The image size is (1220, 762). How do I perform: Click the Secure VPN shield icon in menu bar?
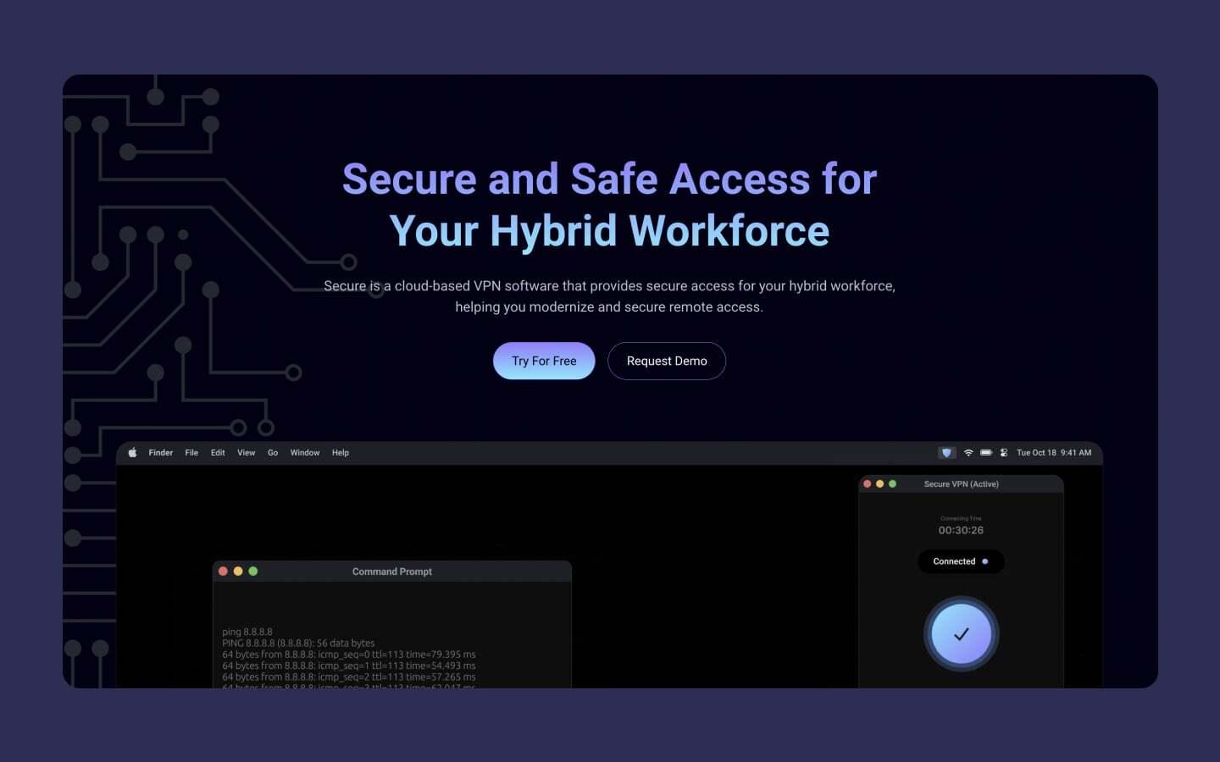click(946, 452)
